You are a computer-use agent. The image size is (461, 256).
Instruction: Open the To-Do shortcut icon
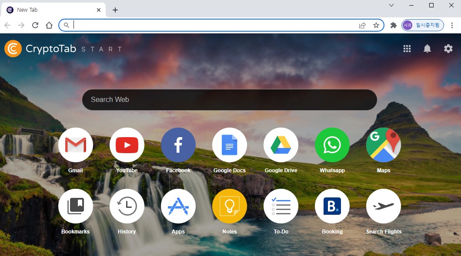click(281, 206)
